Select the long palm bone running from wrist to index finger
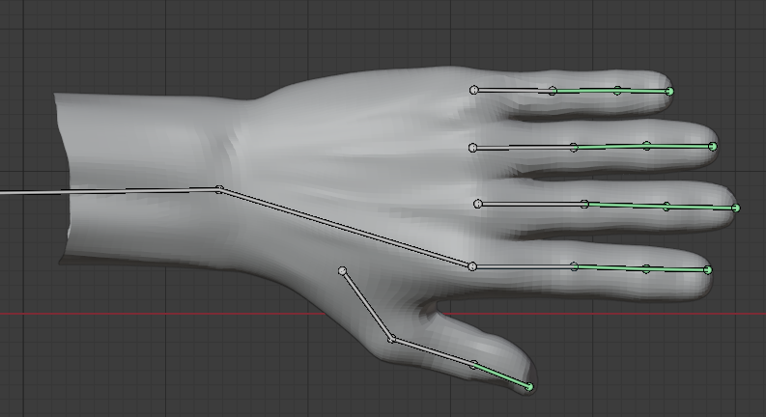The image size is (766, 417). point(346,228)
